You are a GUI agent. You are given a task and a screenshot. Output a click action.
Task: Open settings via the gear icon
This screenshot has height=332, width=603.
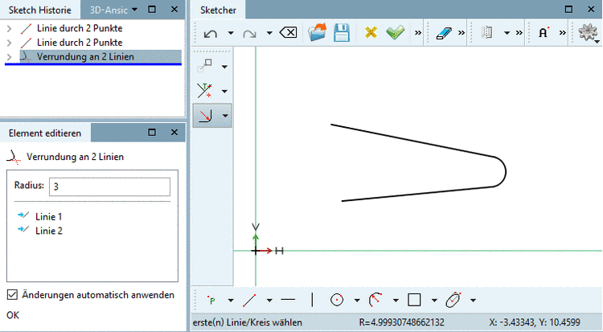point(587,32)
